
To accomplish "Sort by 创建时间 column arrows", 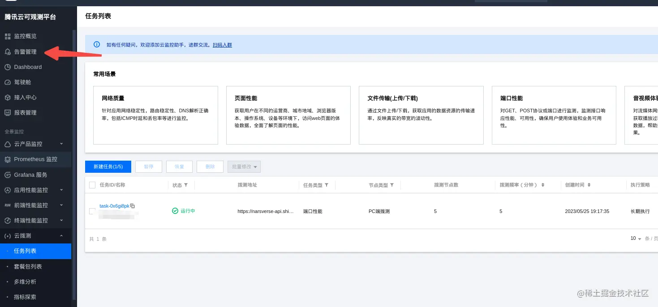I will tap(589, 185).
